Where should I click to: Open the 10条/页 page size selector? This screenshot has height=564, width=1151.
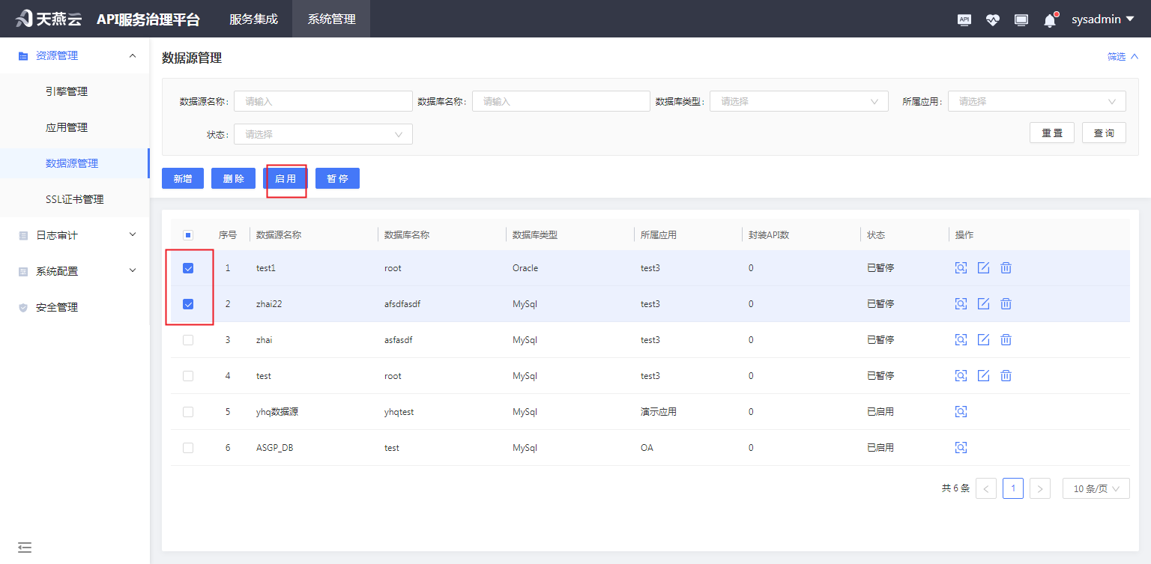[1096, 488]
